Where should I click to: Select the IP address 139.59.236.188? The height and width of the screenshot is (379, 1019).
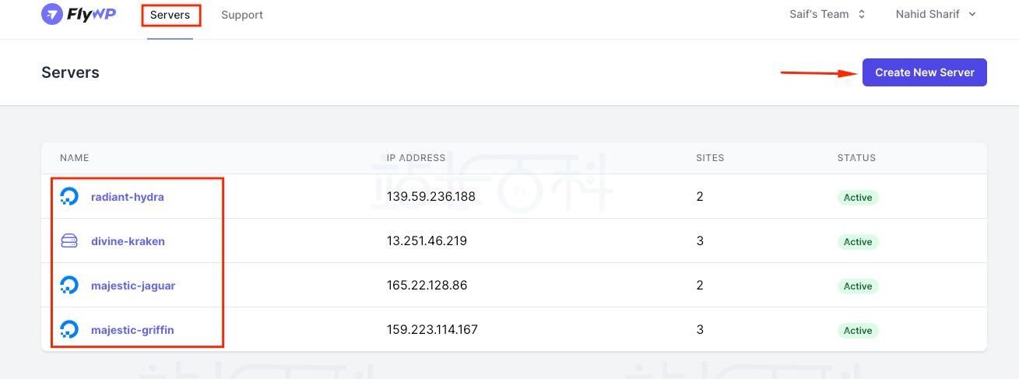[x=431, y=197]
